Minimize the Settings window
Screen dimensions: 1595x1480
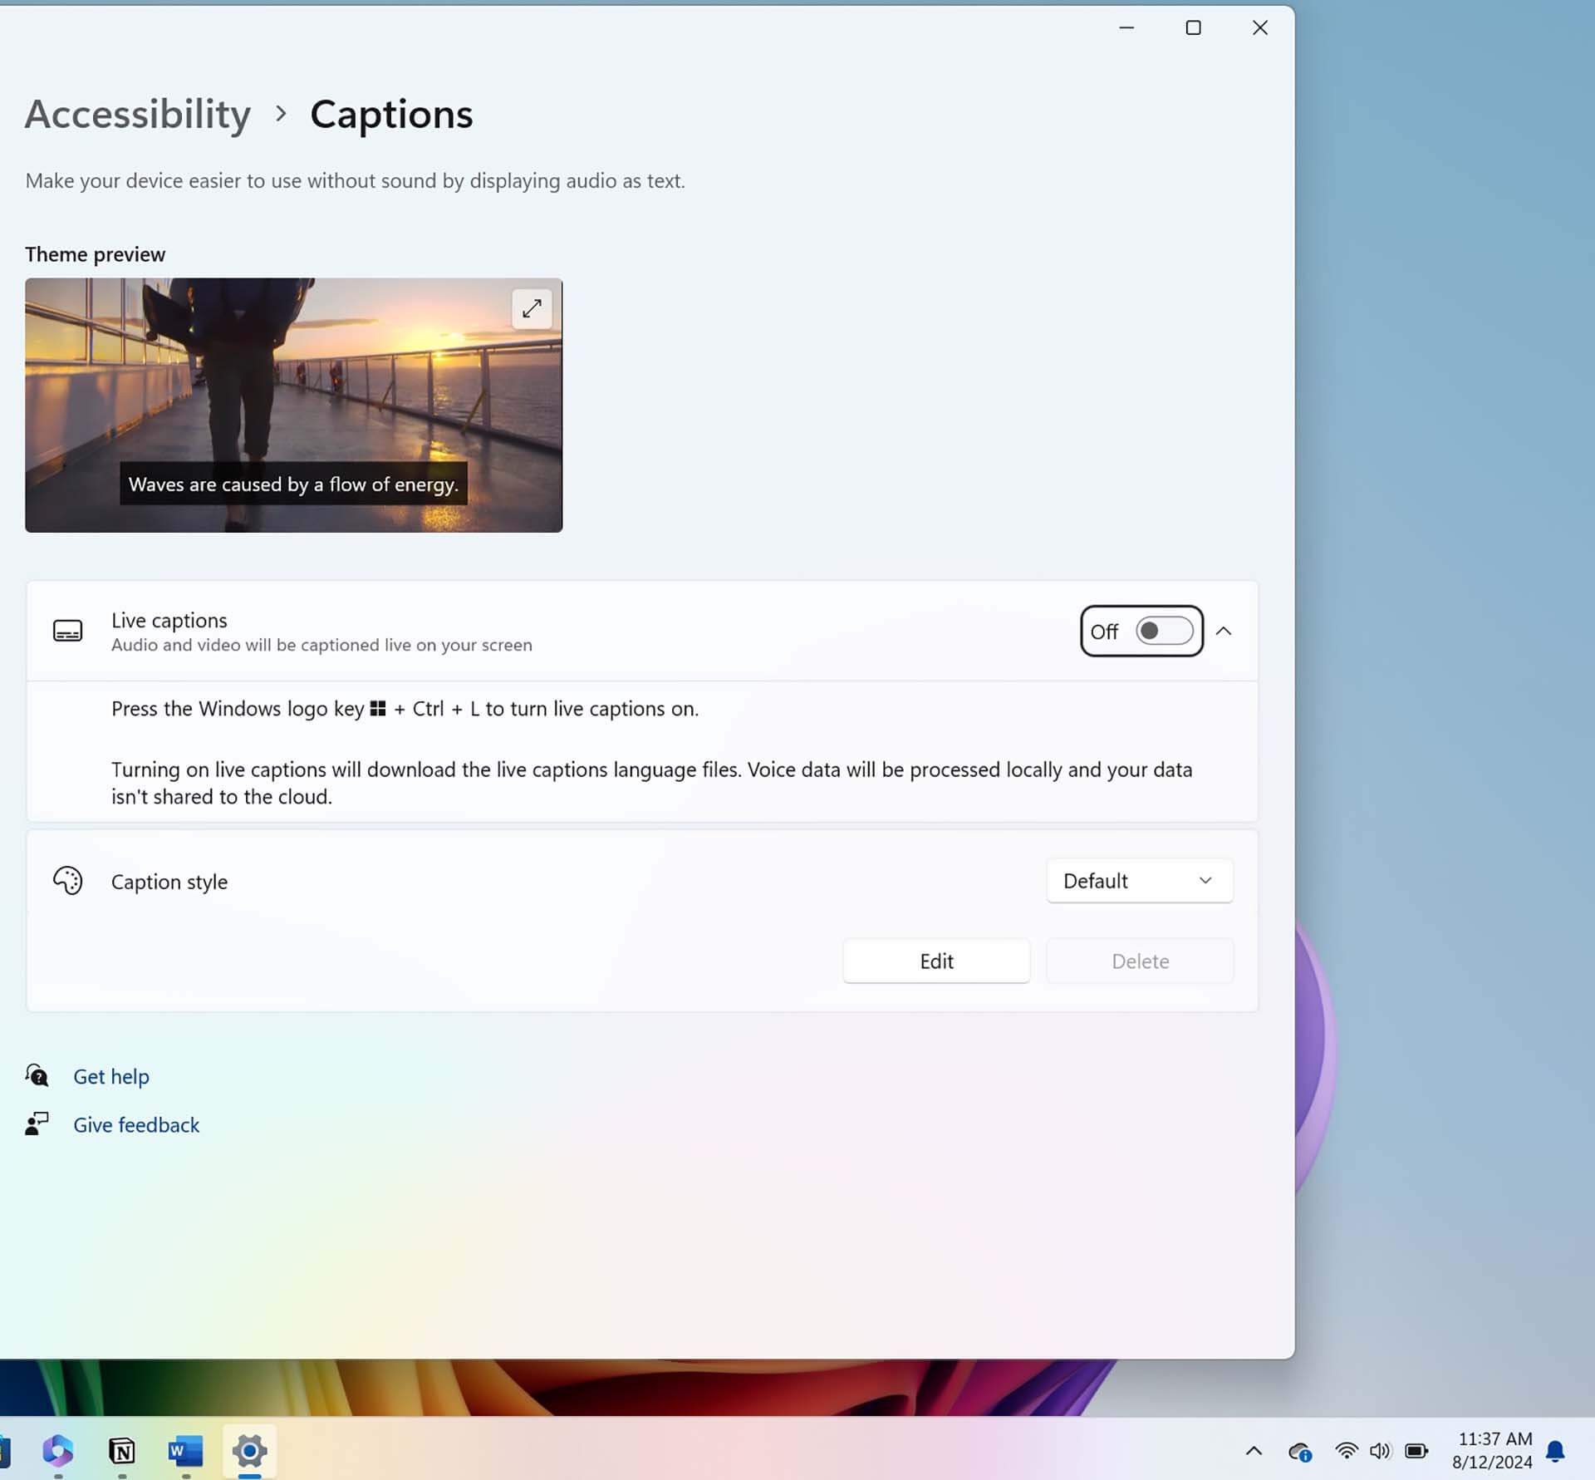tap(1126, 27)
